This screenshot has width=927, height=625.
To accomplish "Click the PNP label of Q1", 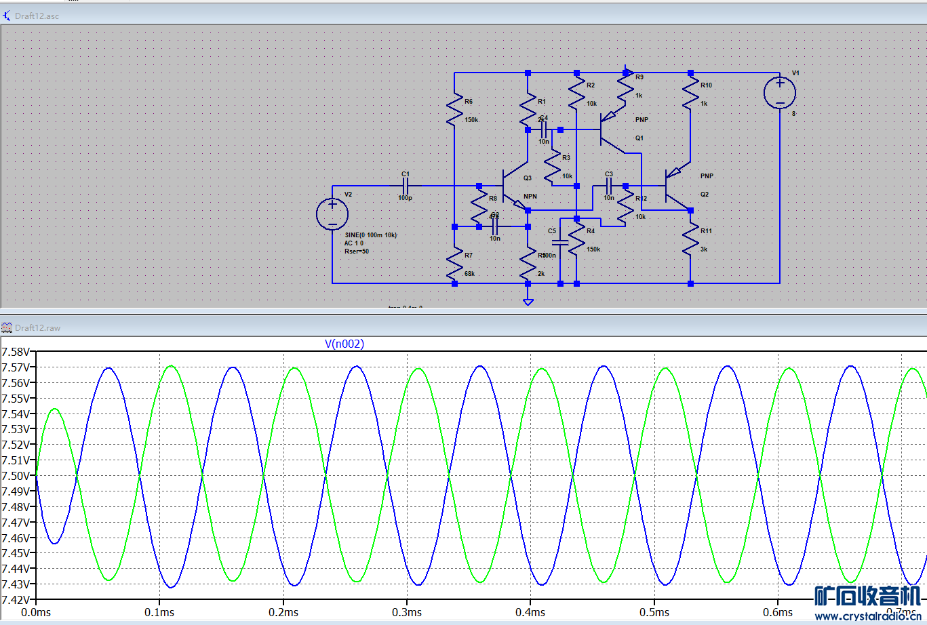I will tap(642, 119).
